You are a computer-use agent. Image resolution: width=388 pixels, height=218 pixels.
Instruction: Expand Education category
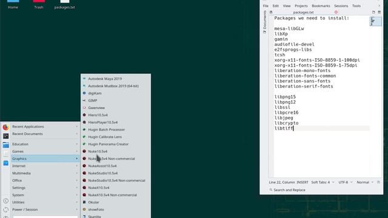coord(45,144)
